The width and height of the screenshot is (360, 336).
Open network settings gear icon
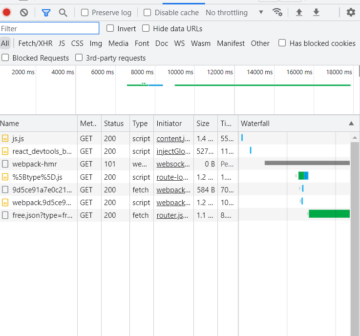351,12
